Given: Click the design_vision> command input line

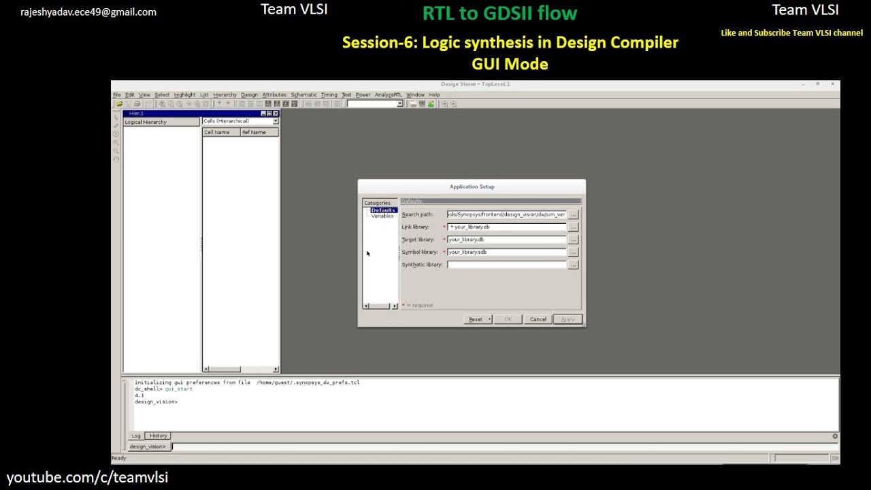Looking at the screenshot, I should pos(505,446).
